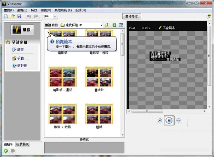This screenshot has width=214, height=157.
Task: Click the Save disk icon
Action: tap(19, 16)
